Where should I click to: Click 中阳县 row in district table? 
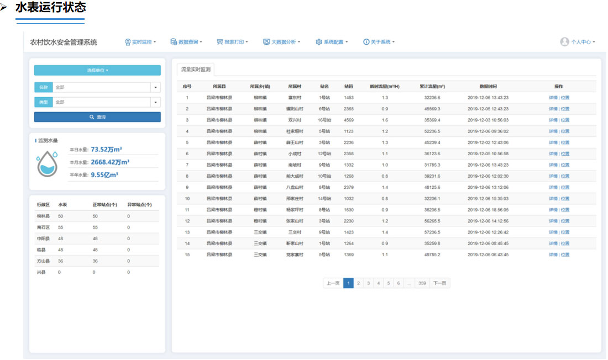(x=97, y=239)
